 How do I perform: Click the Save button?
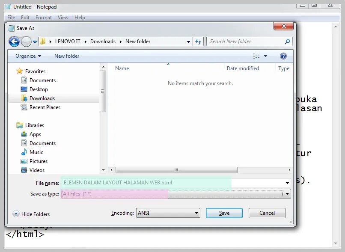coord(224,213)
